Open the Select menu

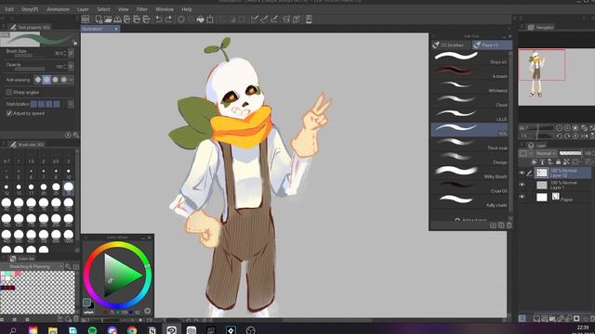103,9
